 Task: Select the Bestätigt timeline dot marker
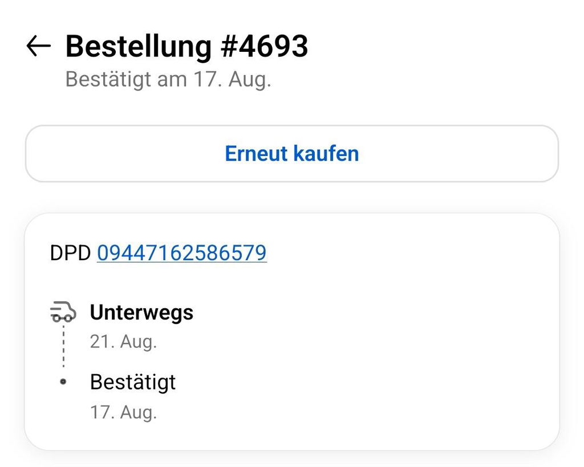coord(63,382)
